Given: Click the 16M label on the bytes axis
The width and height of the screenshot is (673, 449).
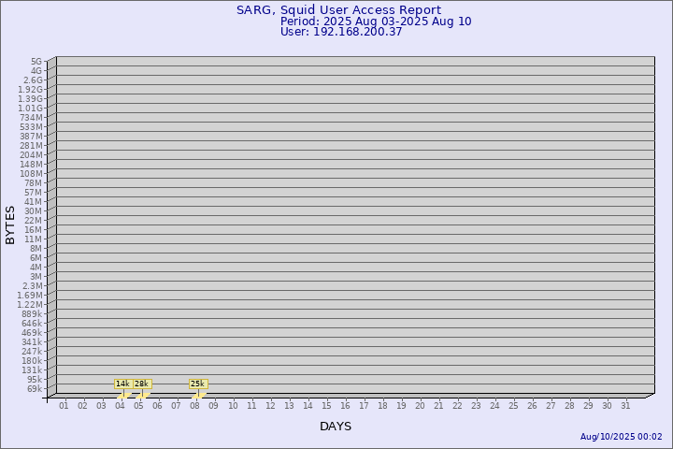Looking at the screenshot, I should (x=34, y=230).
